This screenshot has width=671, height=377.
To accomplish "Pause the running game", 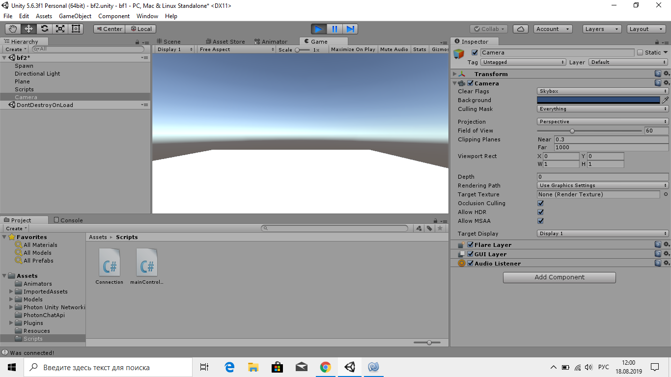I will coord(335,29).
